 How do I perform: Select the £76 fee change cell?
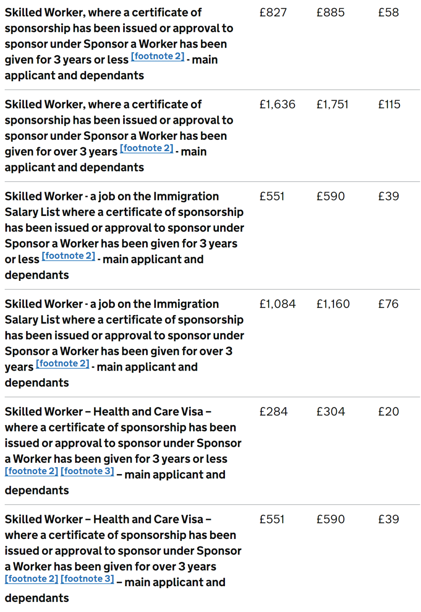click(388, 304)
